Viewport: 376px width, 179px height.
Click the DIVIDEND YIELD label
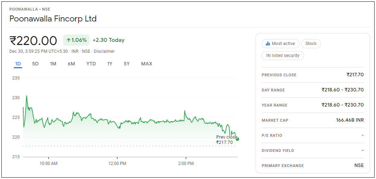click(278, 151)
